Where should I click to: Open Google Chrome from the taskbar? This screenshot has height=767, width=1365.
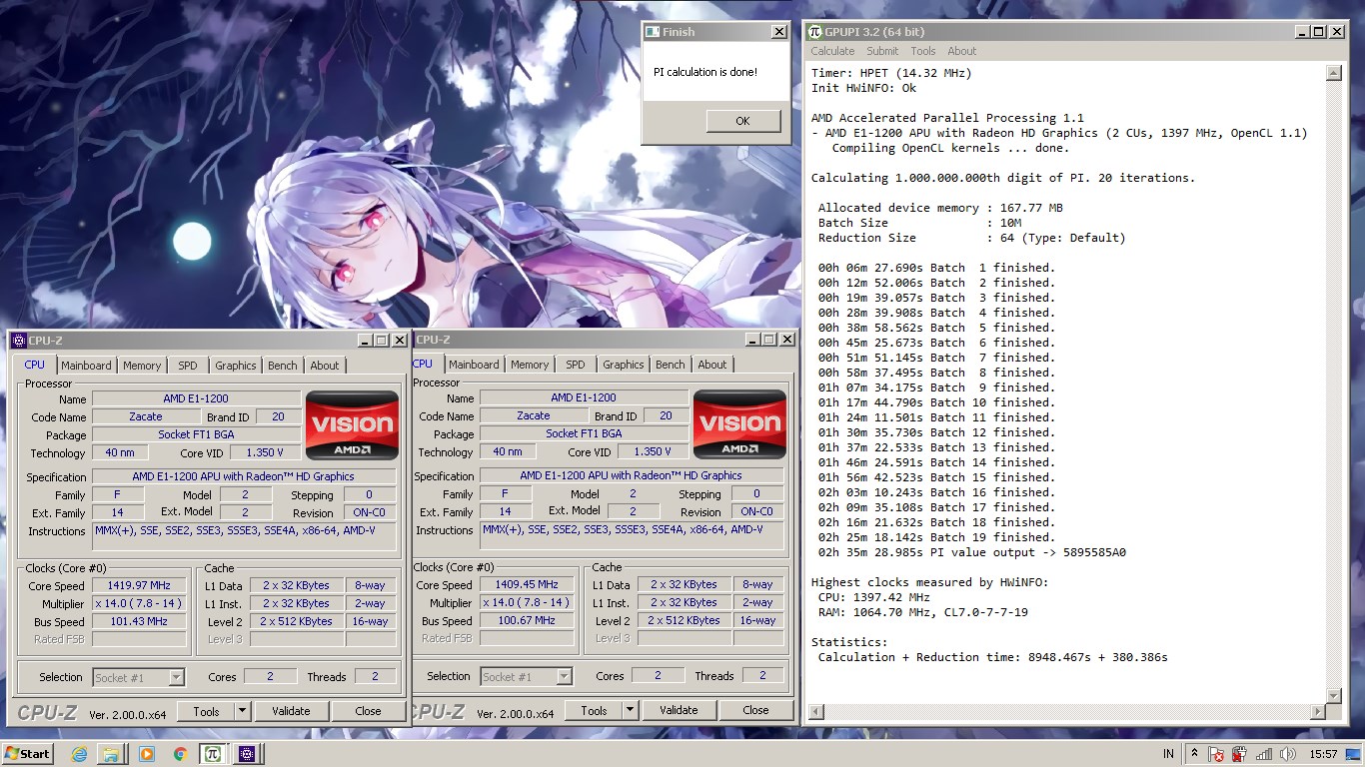coord(180,754)
